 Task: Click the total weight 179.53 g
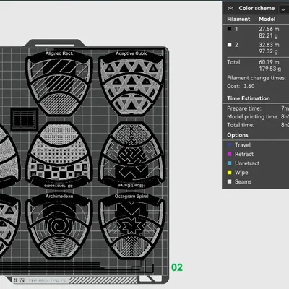click(269, 69)
